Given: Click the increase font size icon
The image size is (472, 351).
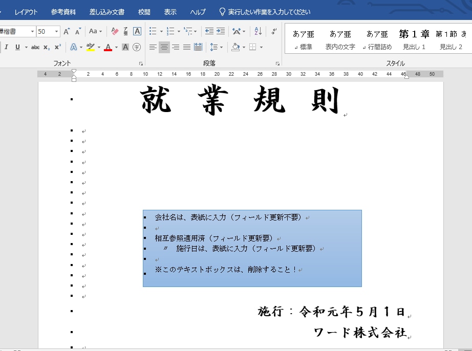Looking at the screenshot, I should point(67,31).
